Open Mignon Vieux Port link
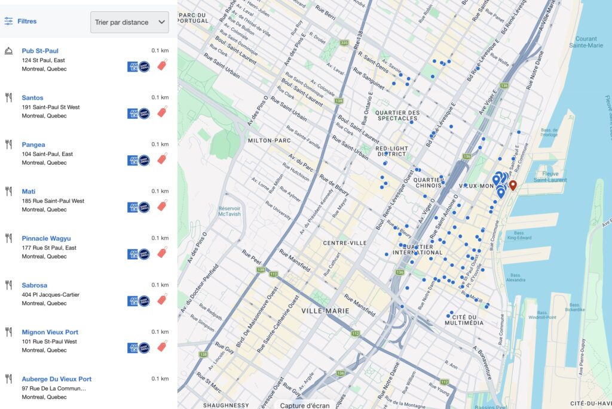This screenshot has height=409, width=612. 50,332
